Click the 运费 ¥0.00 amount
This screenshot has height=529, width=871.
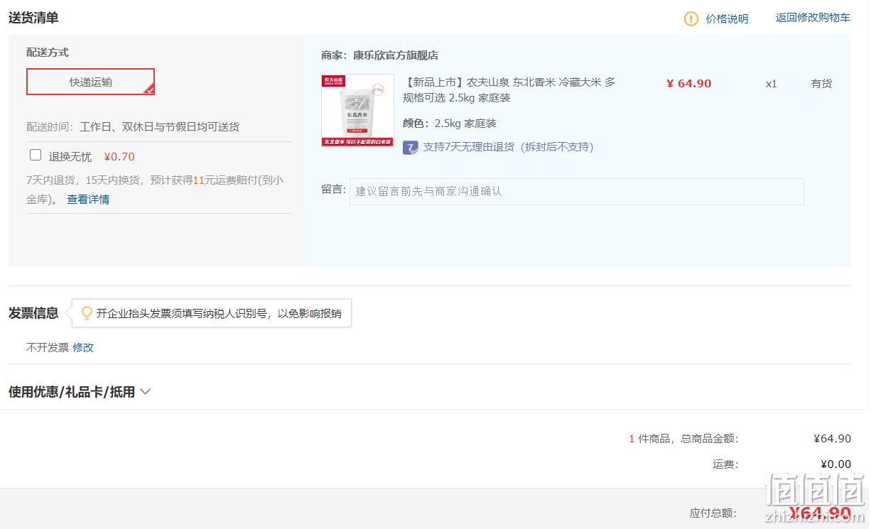click(x=835, y=464)
